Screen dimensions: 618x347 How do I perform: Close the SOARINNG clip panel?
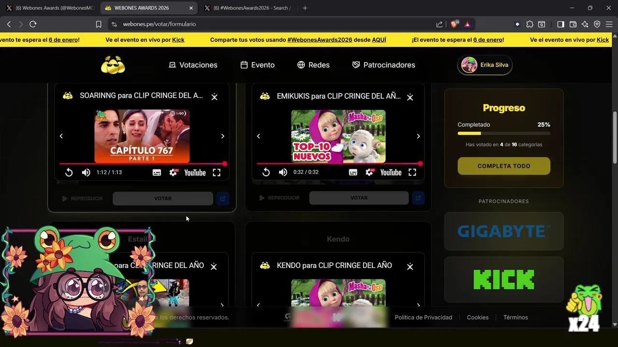[x=214, y=97]
